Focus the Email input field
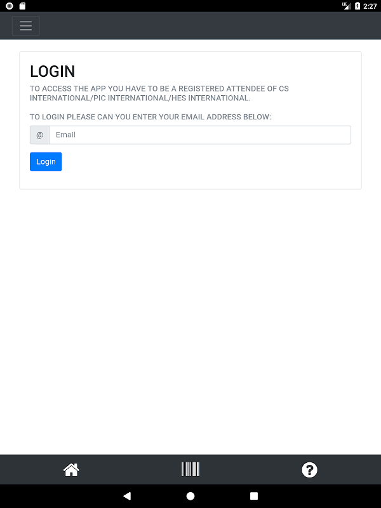The image size is (381, 508). point(200,135)
